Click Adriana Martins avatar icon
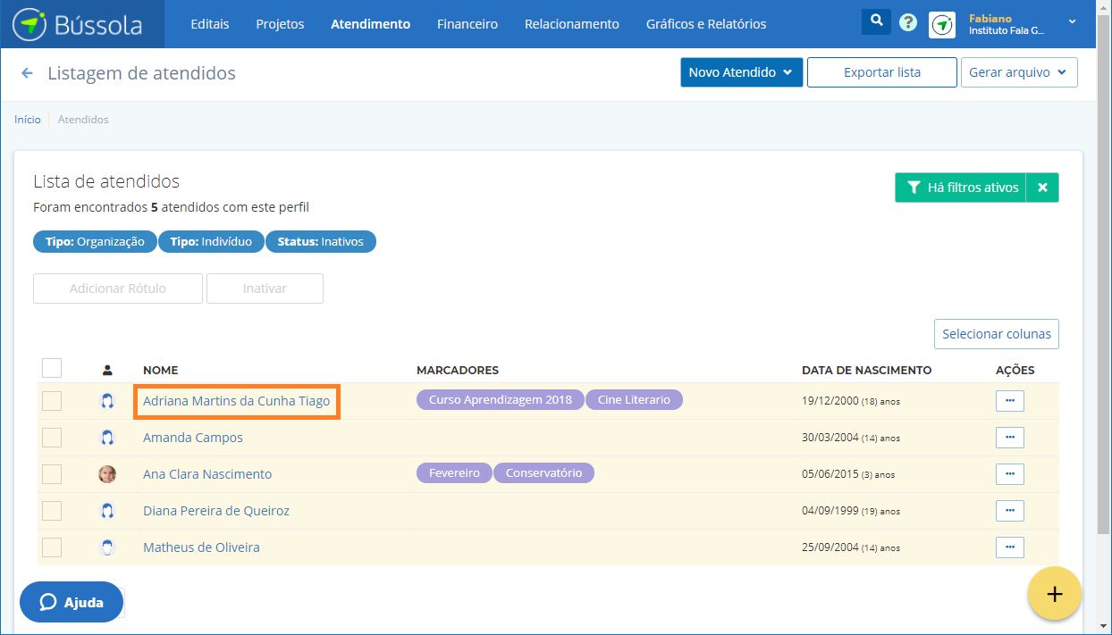 click(107, 401)
